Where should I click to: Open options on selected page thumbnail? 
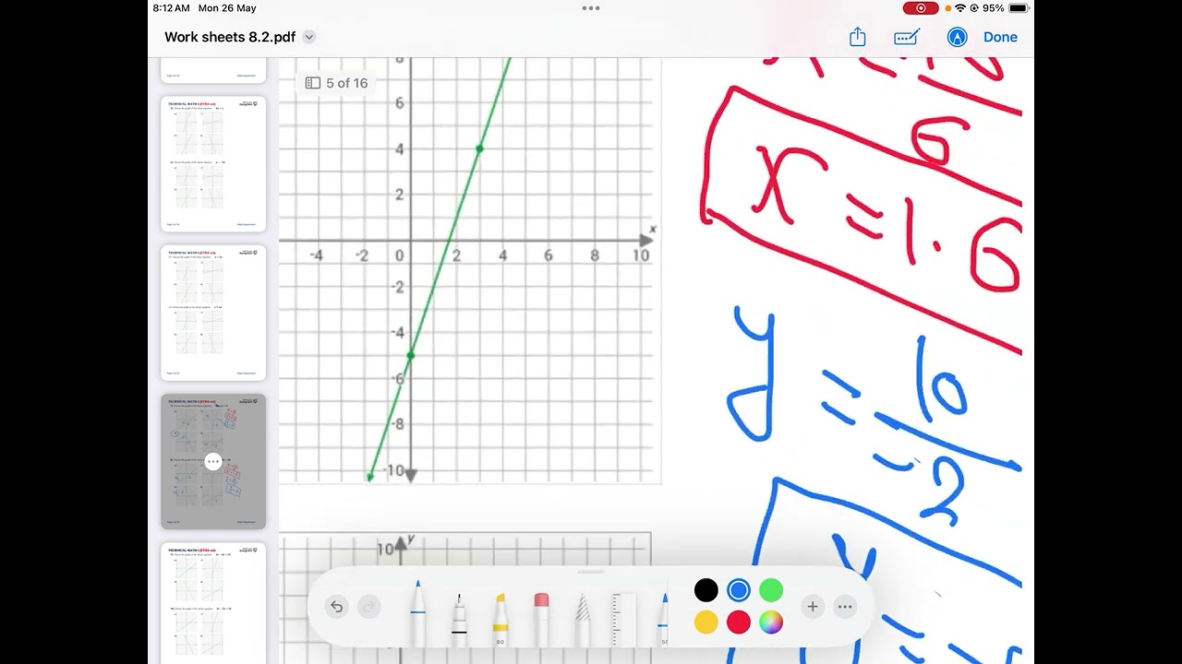point(213,461)
